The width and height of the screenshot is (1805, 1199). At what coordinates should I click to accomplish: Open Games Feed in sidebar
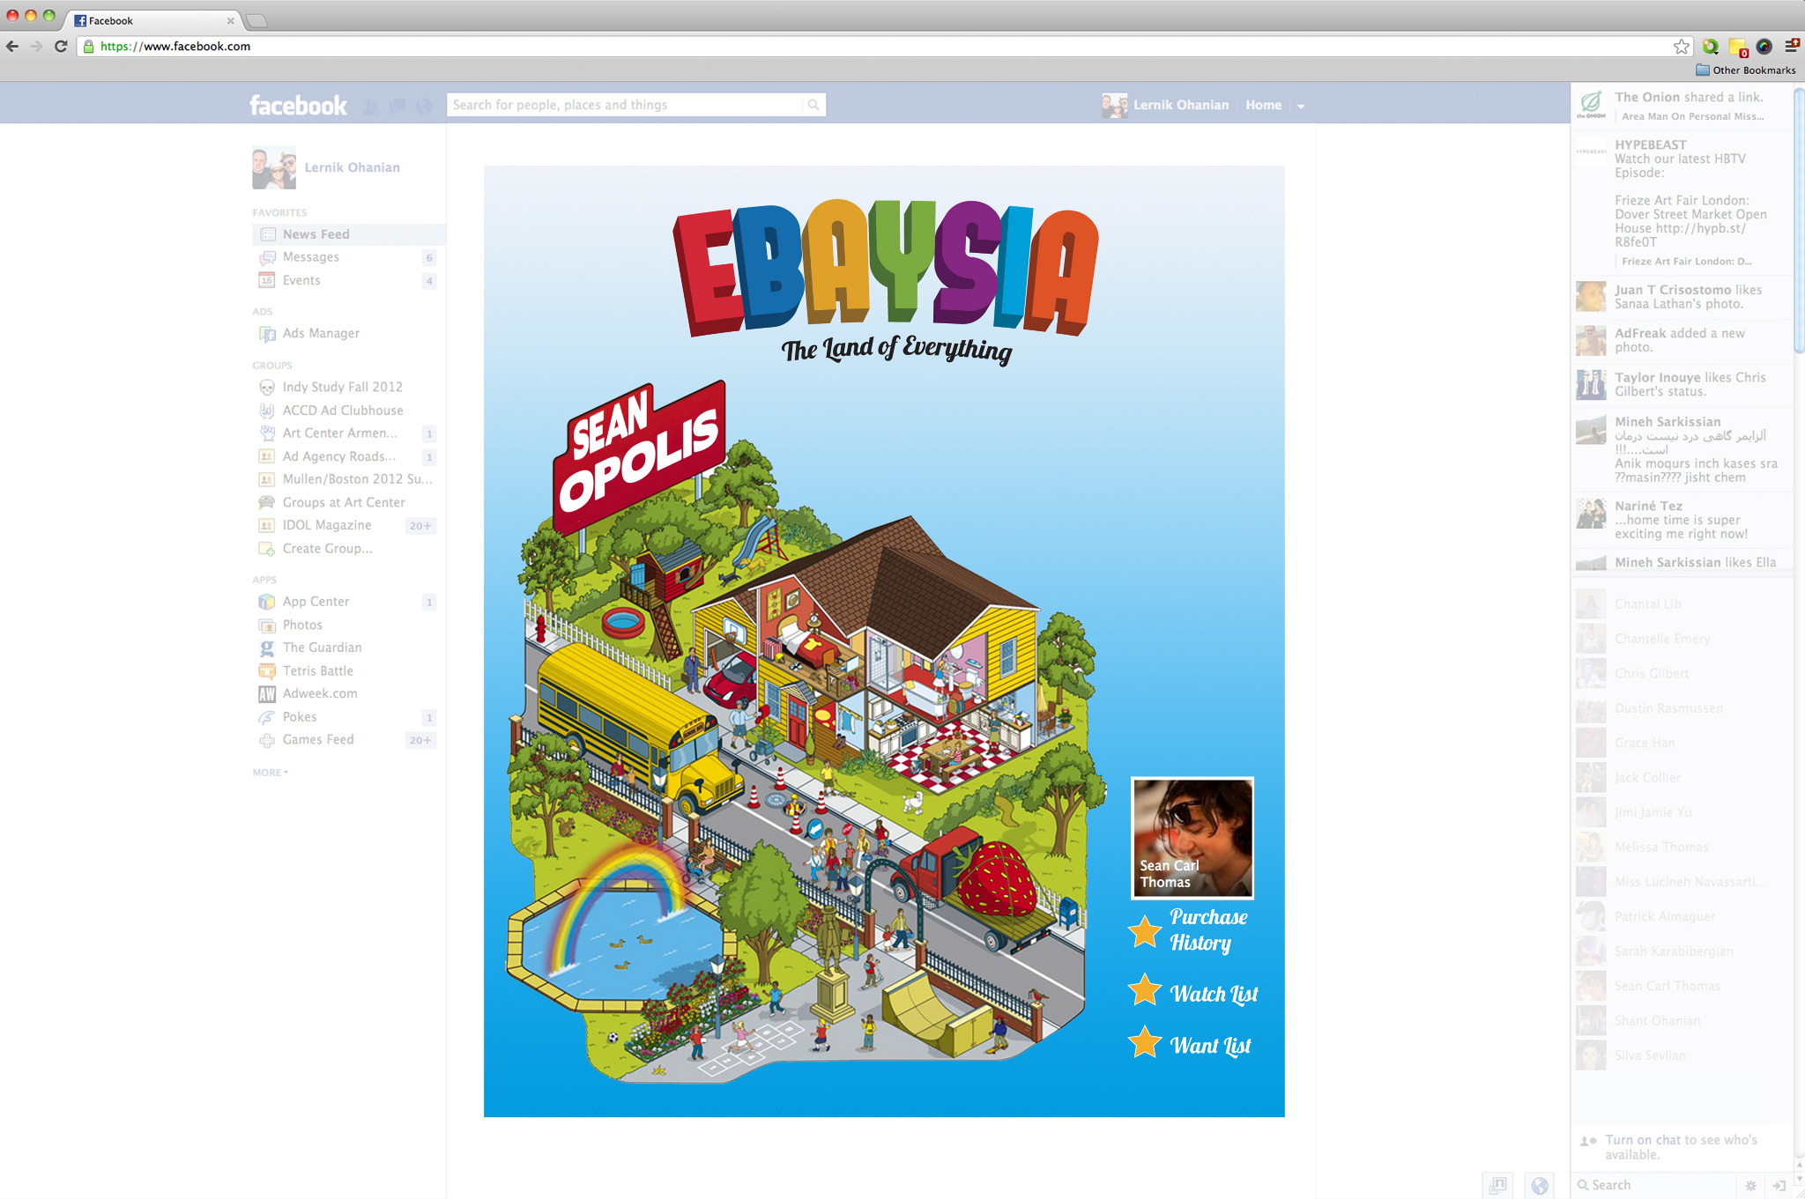(317, 740)
